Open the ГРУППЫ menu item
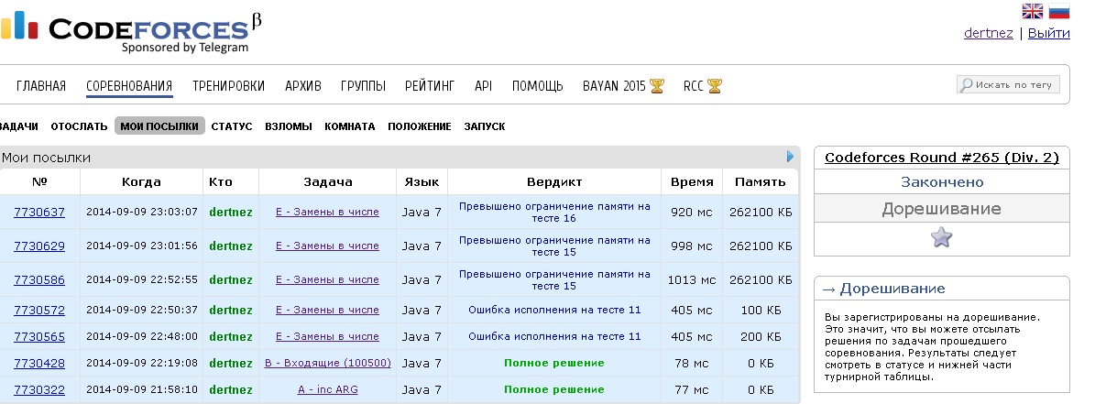The height and width of the screenshot is (404, 1117). [363, 86]
